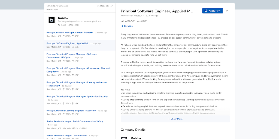View Senior Product Manager, Social Communication Safety

pos(75,122)
